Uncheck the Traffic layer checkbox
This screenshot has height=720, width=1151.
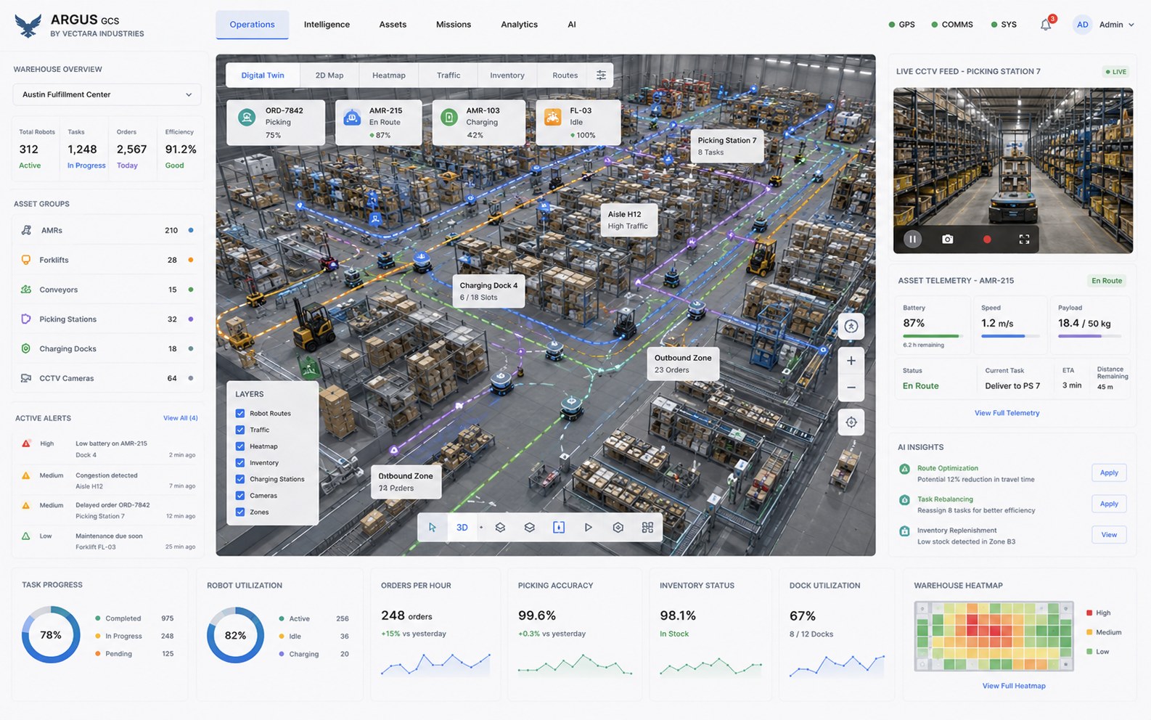[x=240, y=430]
